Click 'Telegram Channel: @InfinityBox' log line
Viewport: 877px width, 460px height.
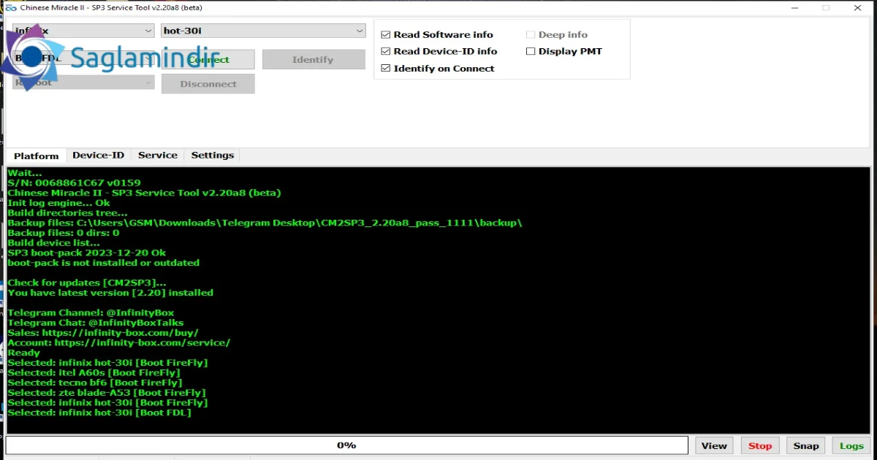tap(91, 313)
